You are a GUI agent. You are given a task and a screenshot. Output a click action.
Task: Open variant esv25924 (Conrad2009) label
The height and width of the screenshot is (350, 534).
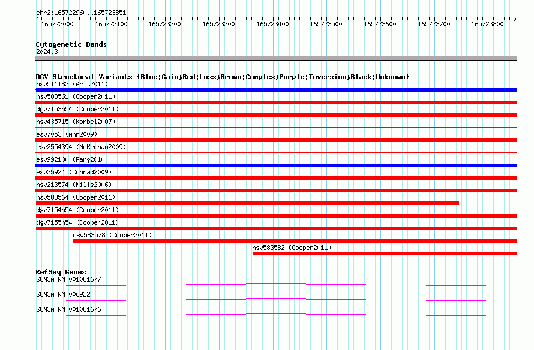pyautogui.click(x=74, y=172)
